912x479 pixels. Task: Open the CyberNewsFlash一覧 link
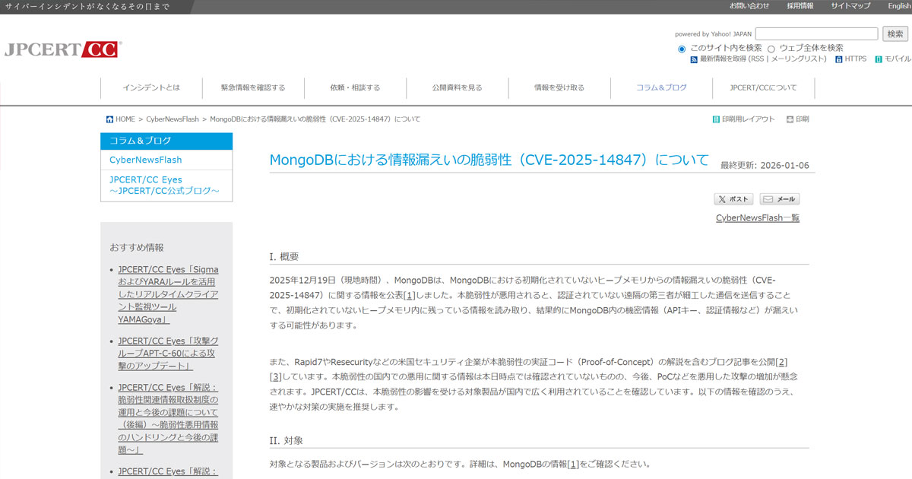pyautogui.click(x=757, y=218)
